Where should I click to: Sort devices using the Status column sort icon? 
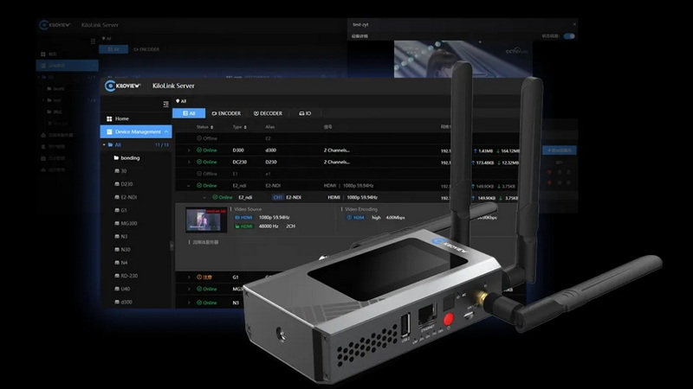pos(212,126)
